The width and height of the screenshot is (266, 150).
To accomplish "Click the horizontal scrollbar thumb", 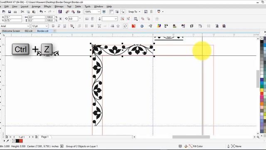I will (x=191, y=137).
